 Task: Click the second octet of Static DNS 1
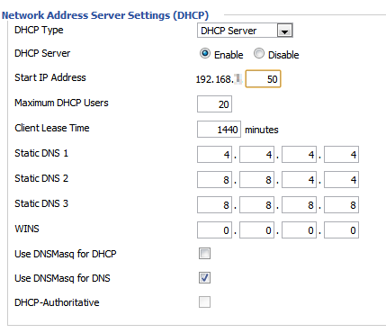click(x=256, y=155)
